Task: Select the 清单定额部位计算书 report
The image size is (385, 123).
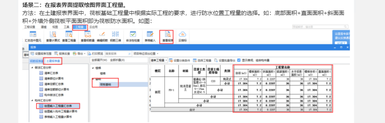Action: (54, 89)
